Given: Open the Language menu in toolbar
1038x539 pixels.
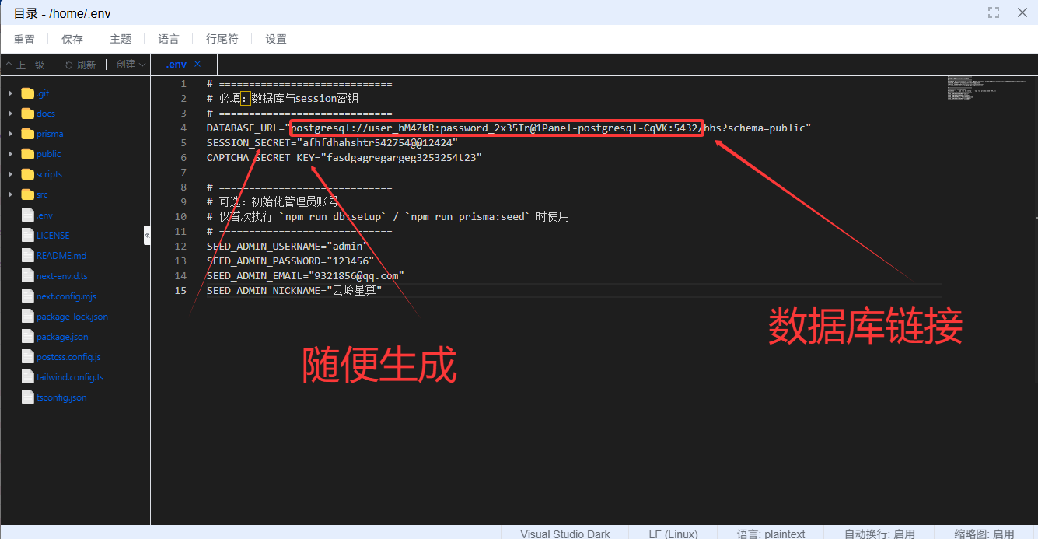Looking at the screenshot, I should [169, 39].
